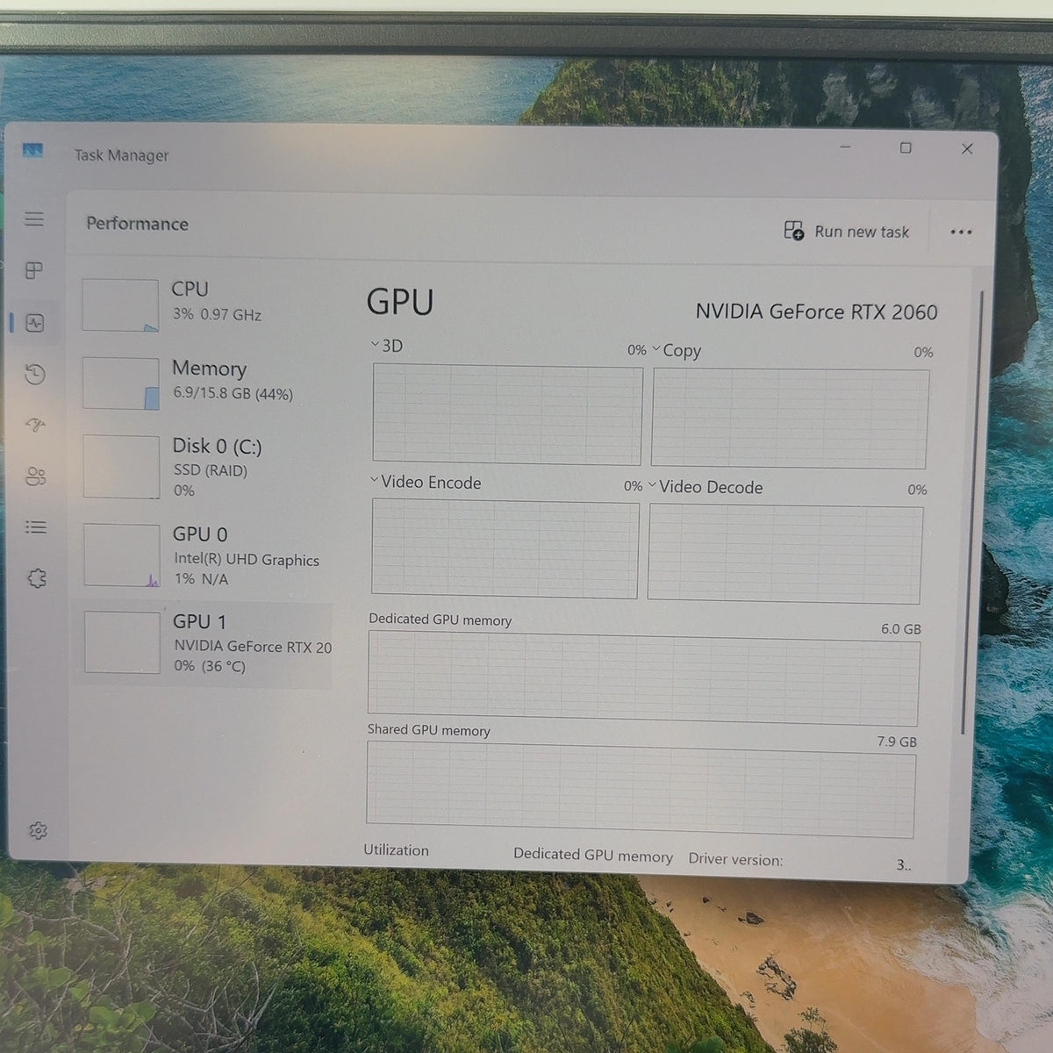The image size is (1053, 1053).
Task: Click the Video Decode graph
Action: [785, 554]
